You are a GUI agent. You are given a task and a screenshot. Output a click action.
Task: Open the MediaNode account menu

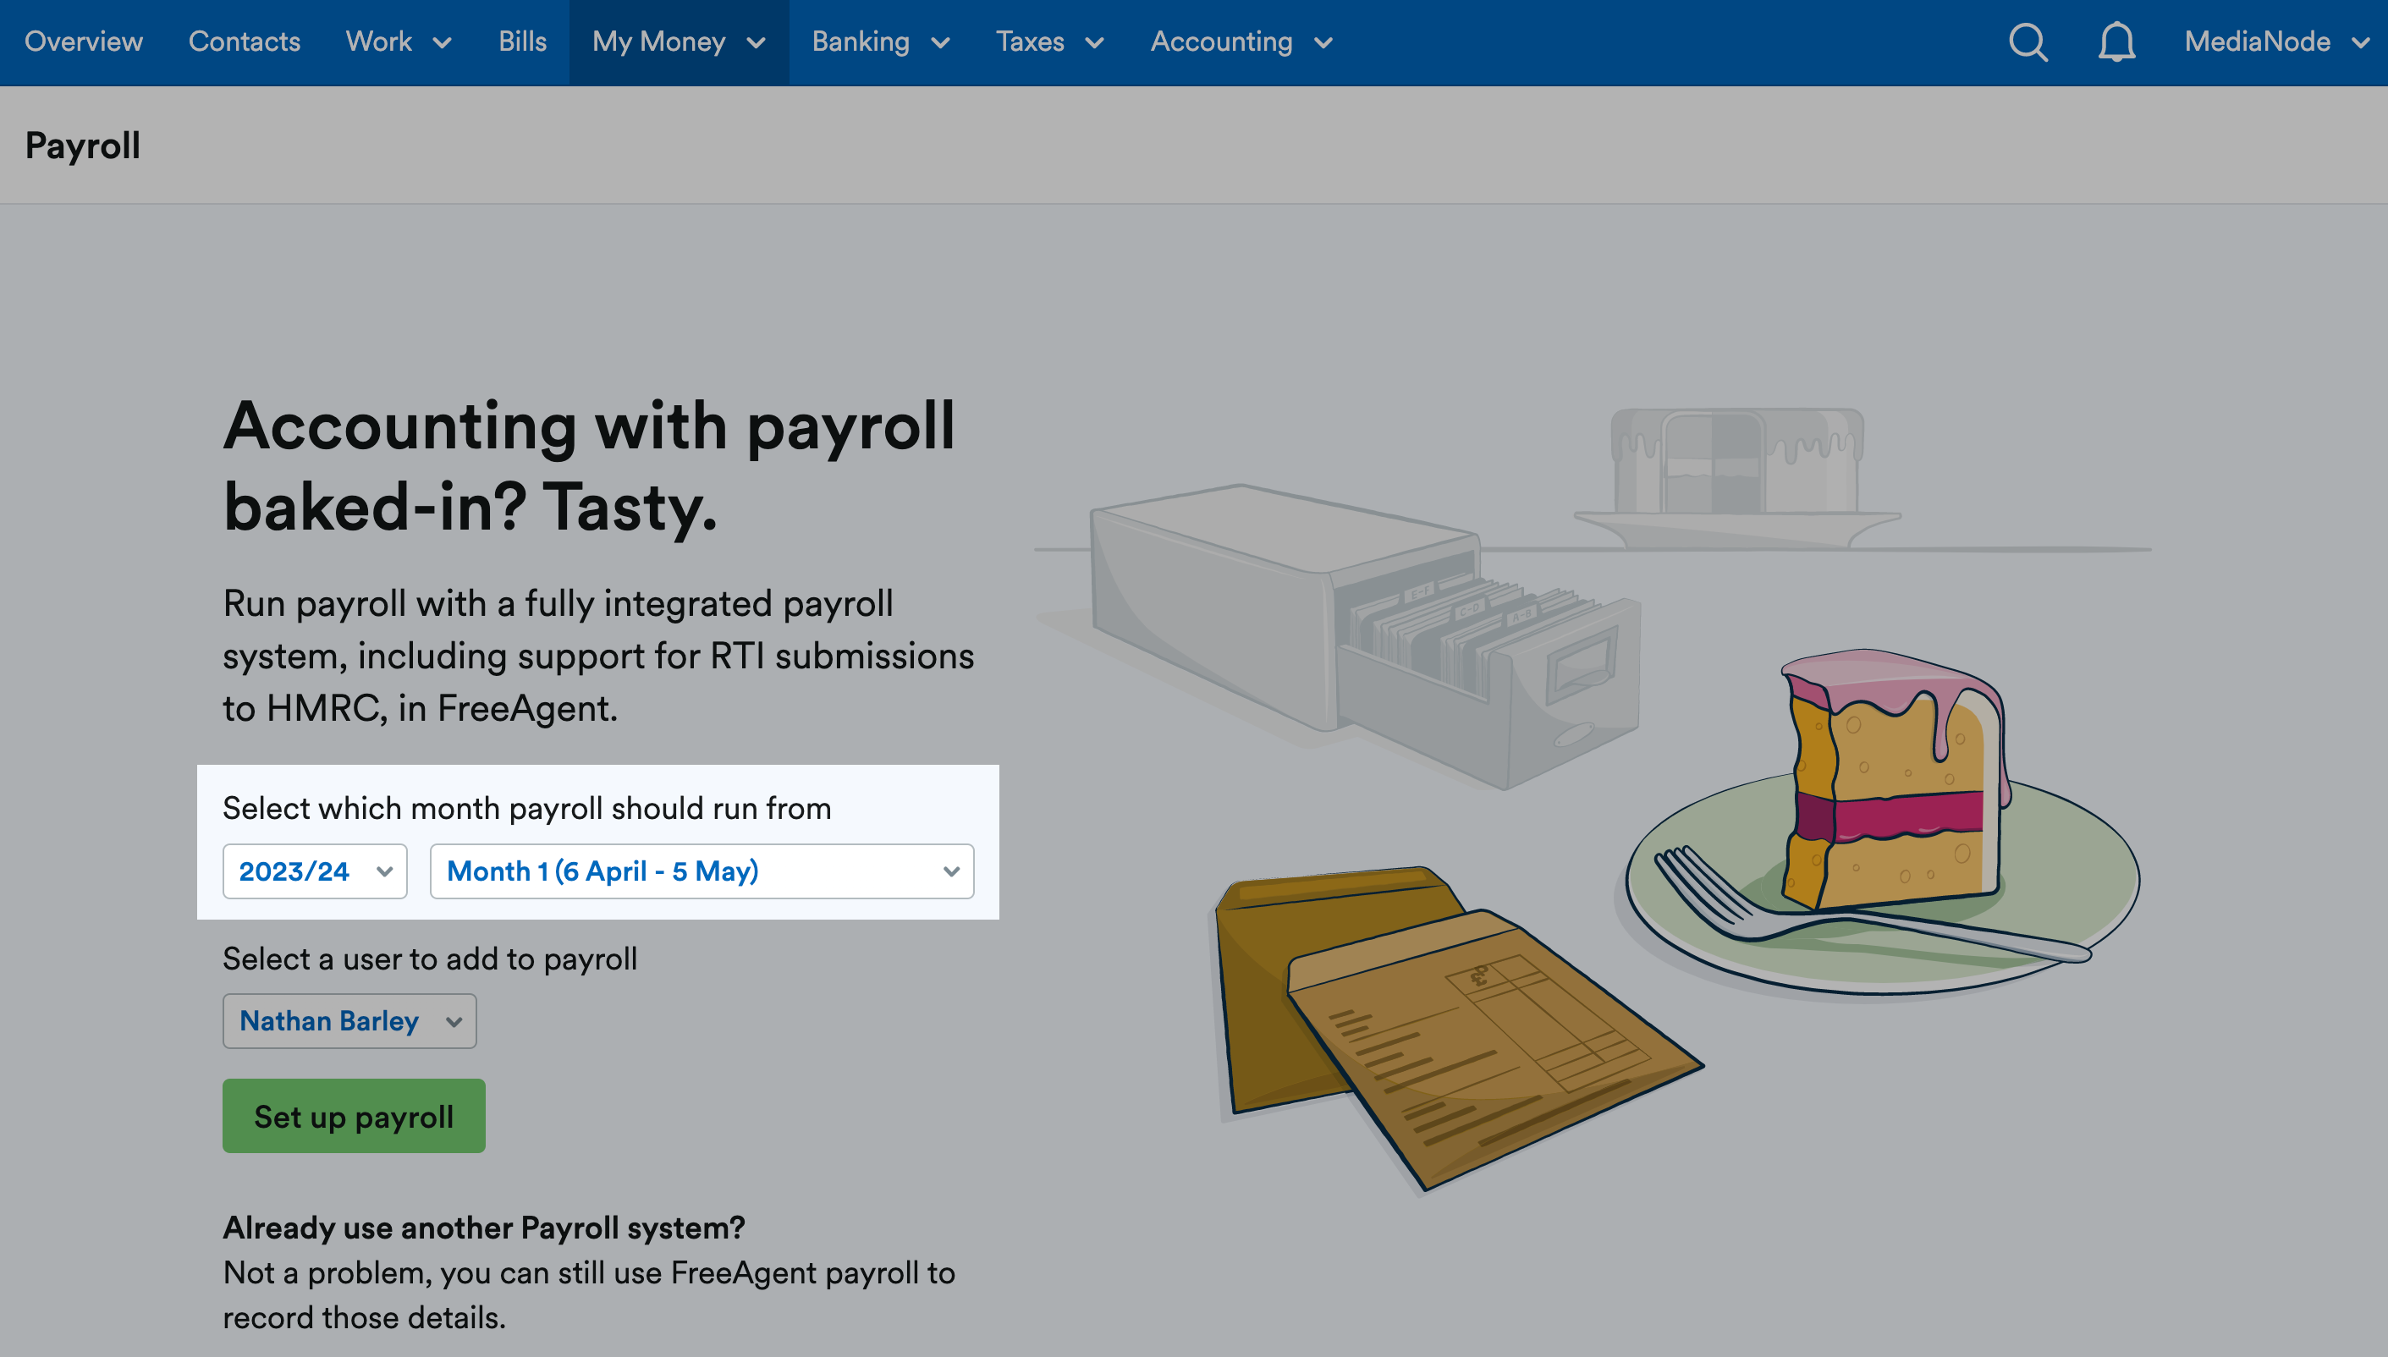coord(2277,42)
